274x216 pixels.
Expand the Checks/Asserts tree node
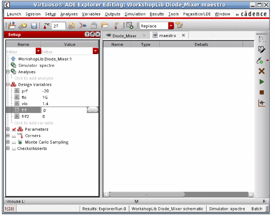(8, 148)
